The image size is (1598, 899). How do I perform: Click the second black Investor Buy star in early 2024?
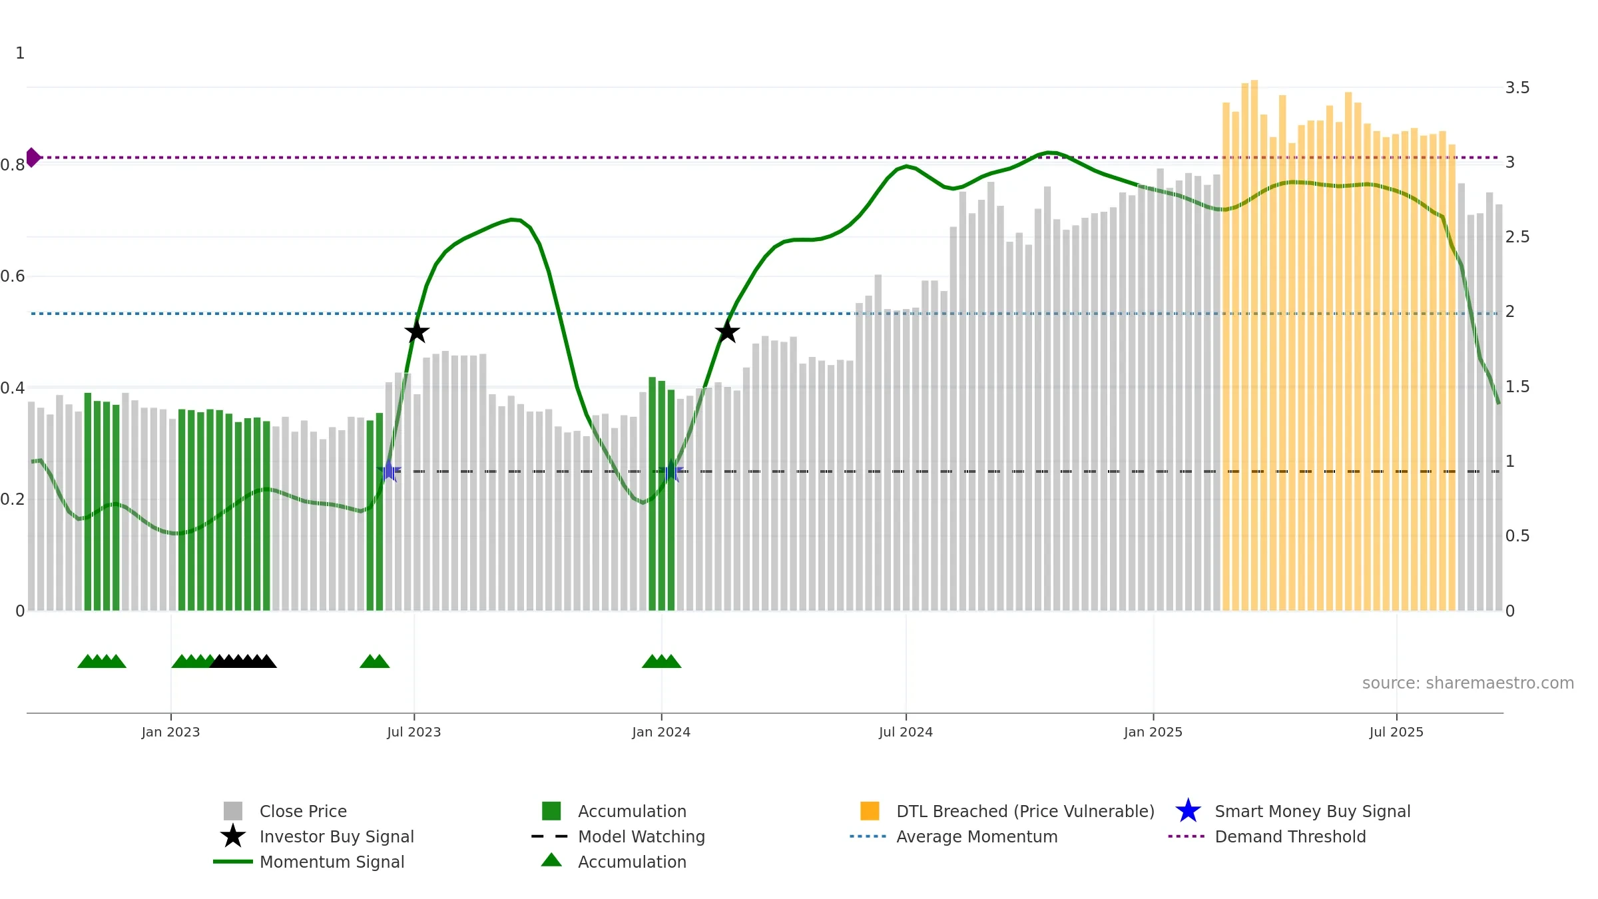click(727, 332)
